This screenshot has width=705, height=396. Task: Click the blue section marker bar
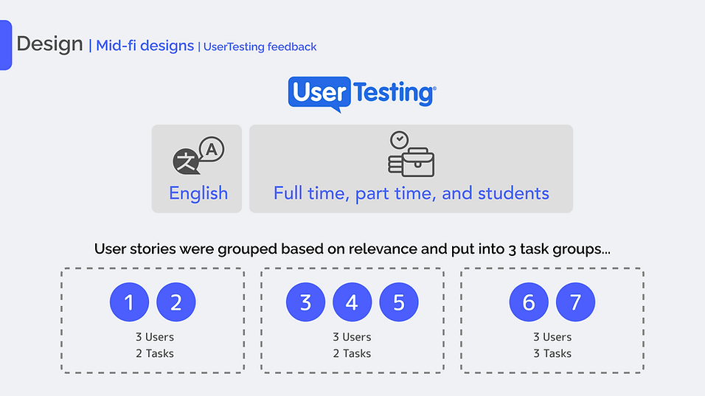coord(6,45)
